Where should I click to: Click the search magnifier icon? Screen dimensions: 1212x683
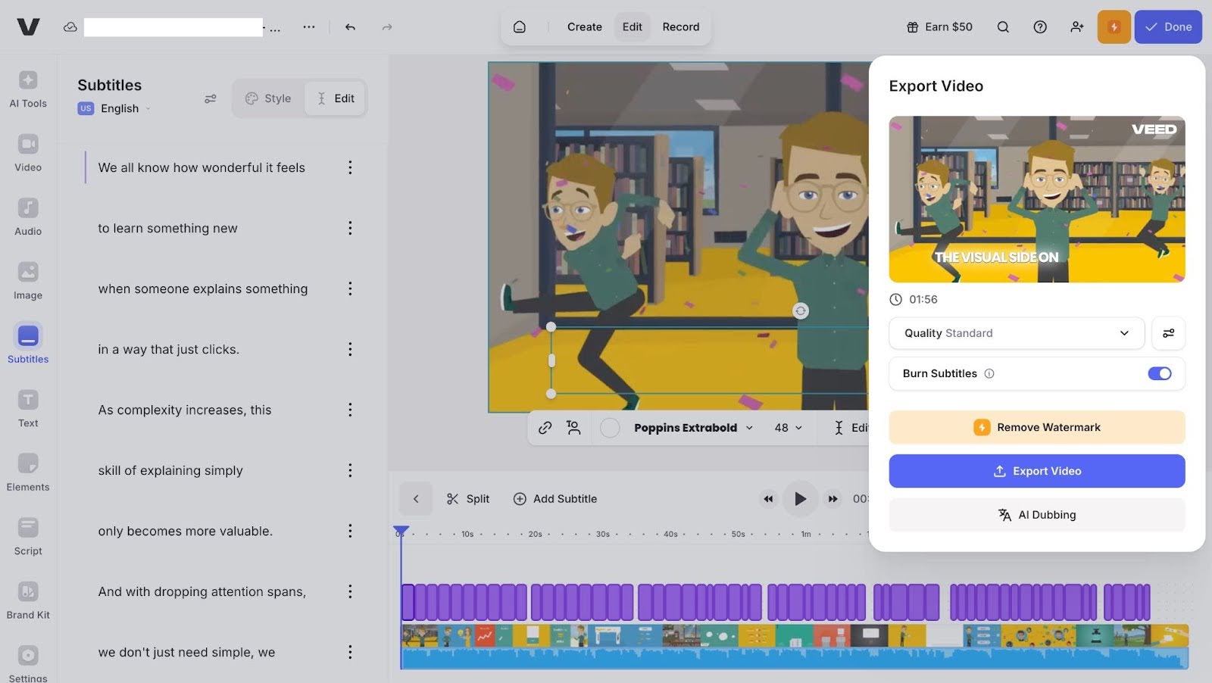(1003, 27)
